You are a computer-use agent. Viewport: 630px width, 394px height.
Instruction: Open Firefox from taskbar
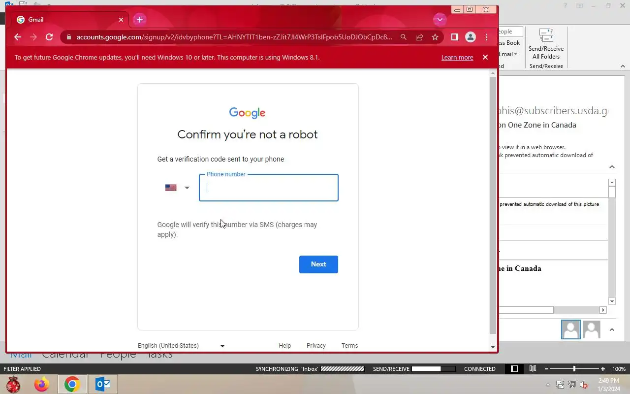click(x=42, y=384)
